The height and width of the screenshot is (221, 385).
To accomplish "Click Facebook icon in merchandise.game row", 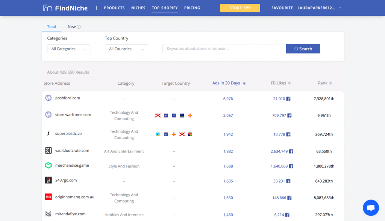I will click(x=291, y=166).
